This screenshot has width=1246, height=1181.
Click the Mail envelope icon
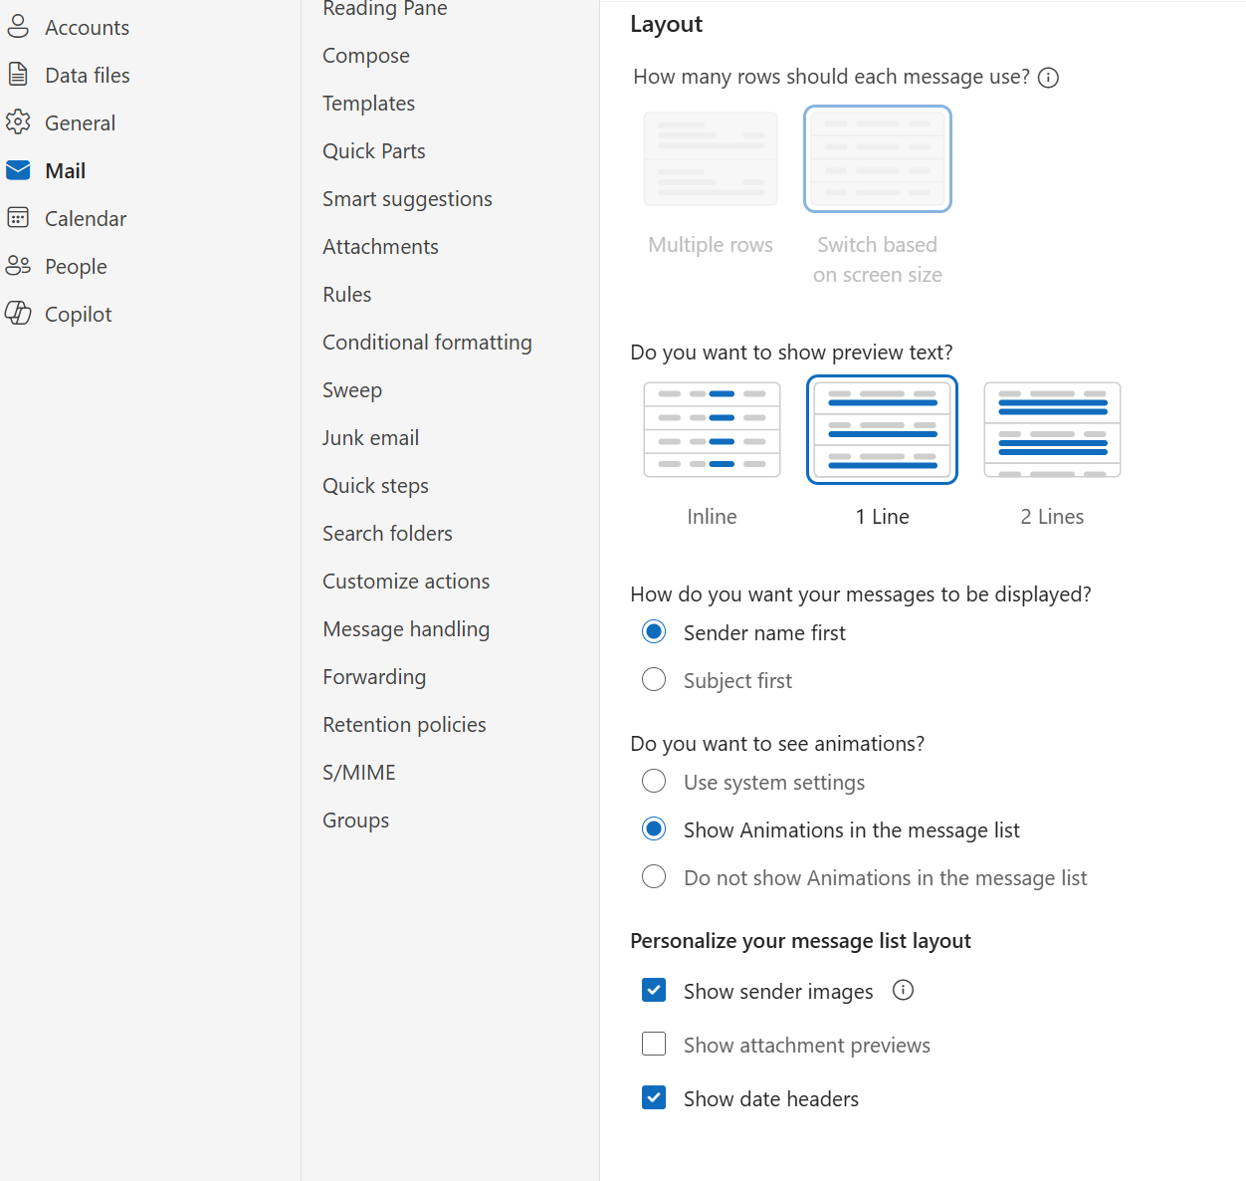click(18, 170)
